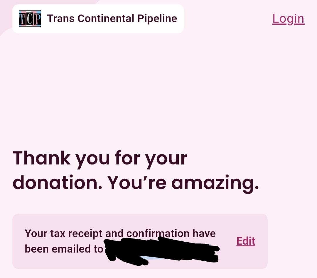The width and height of the screenshot is (317, 278).
Task: Open the Login link
Action: click(x=288, y=19)
